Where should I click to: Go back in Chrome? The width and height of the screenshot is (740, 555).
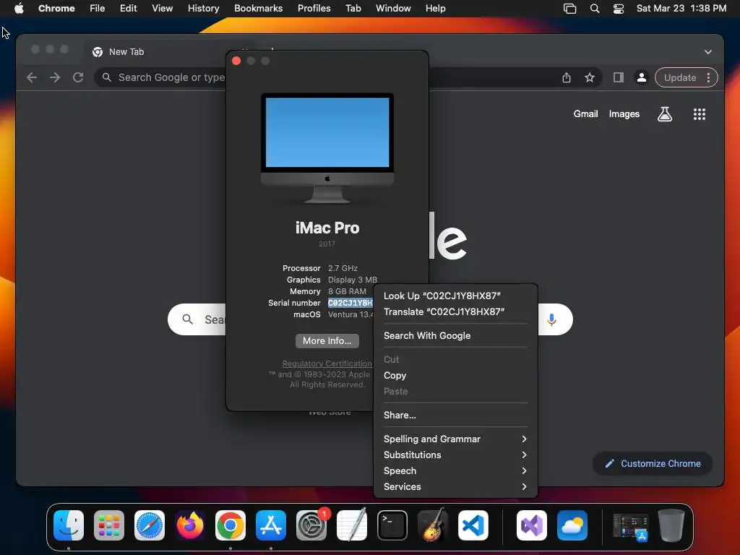tap(32, 77)
